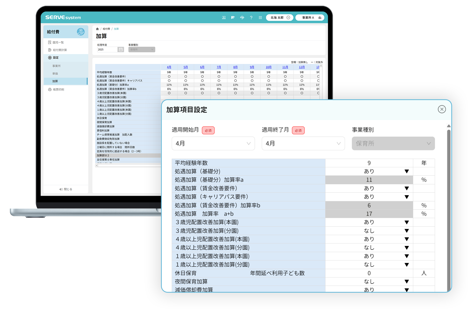Select 帳票印刷 in the sidebar
Viewport: 468px width, 313px height.
pos(58,89)
